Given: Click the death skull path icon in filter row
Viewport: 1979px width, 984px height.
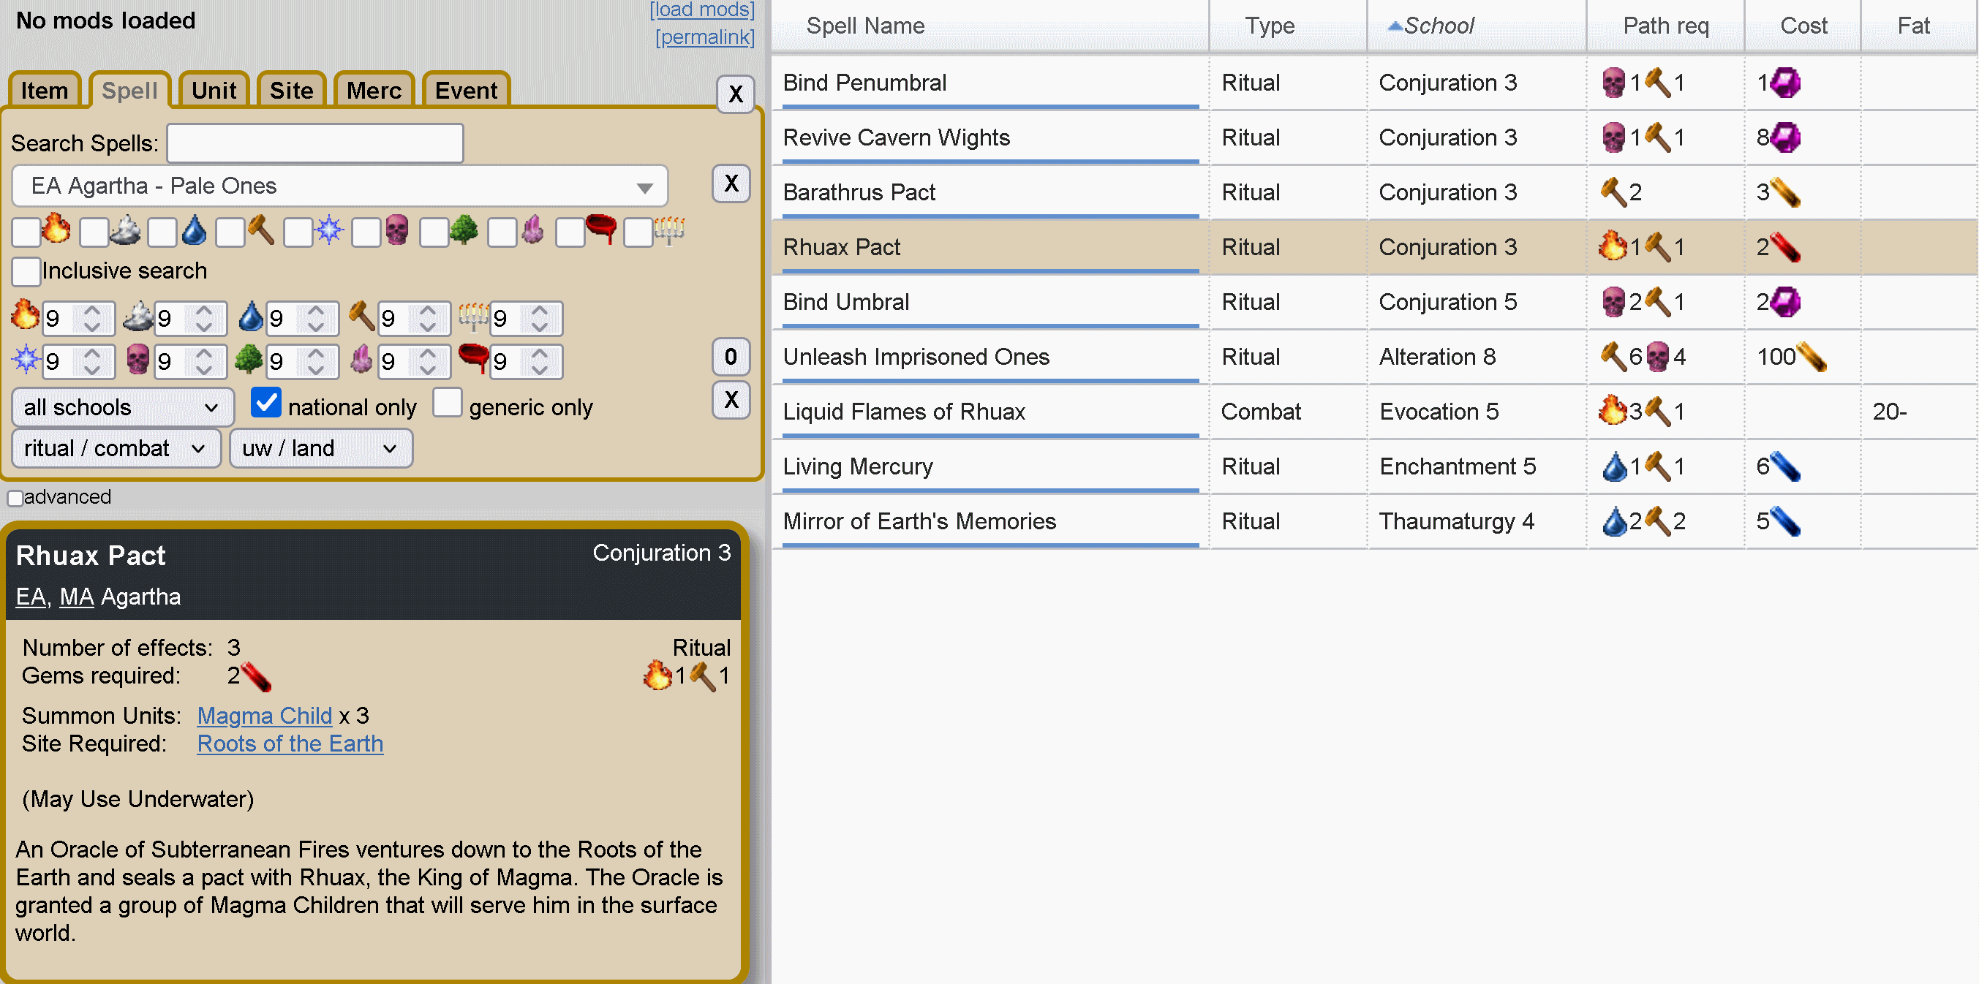Looking at the screenshot, I should tap(397, 230).
